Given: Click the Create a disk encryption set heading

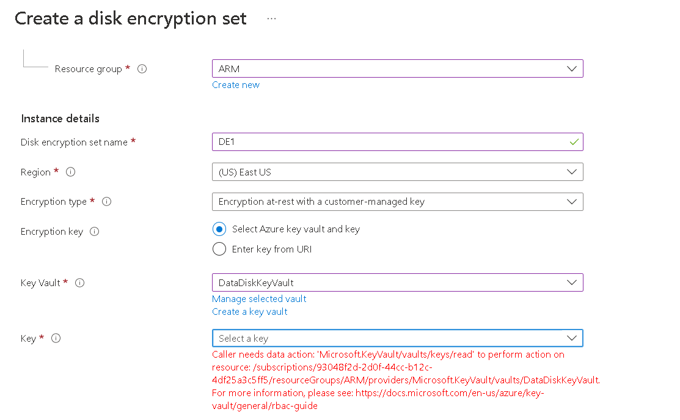Looking at the screenshot, I should tap(131, 19).
